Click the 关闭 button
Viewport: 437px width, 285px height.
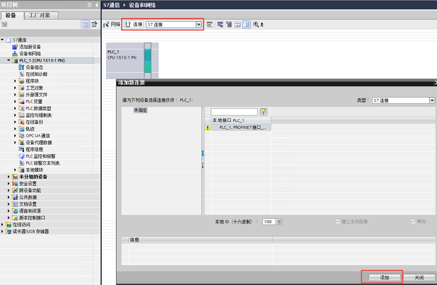coord(419,278)
